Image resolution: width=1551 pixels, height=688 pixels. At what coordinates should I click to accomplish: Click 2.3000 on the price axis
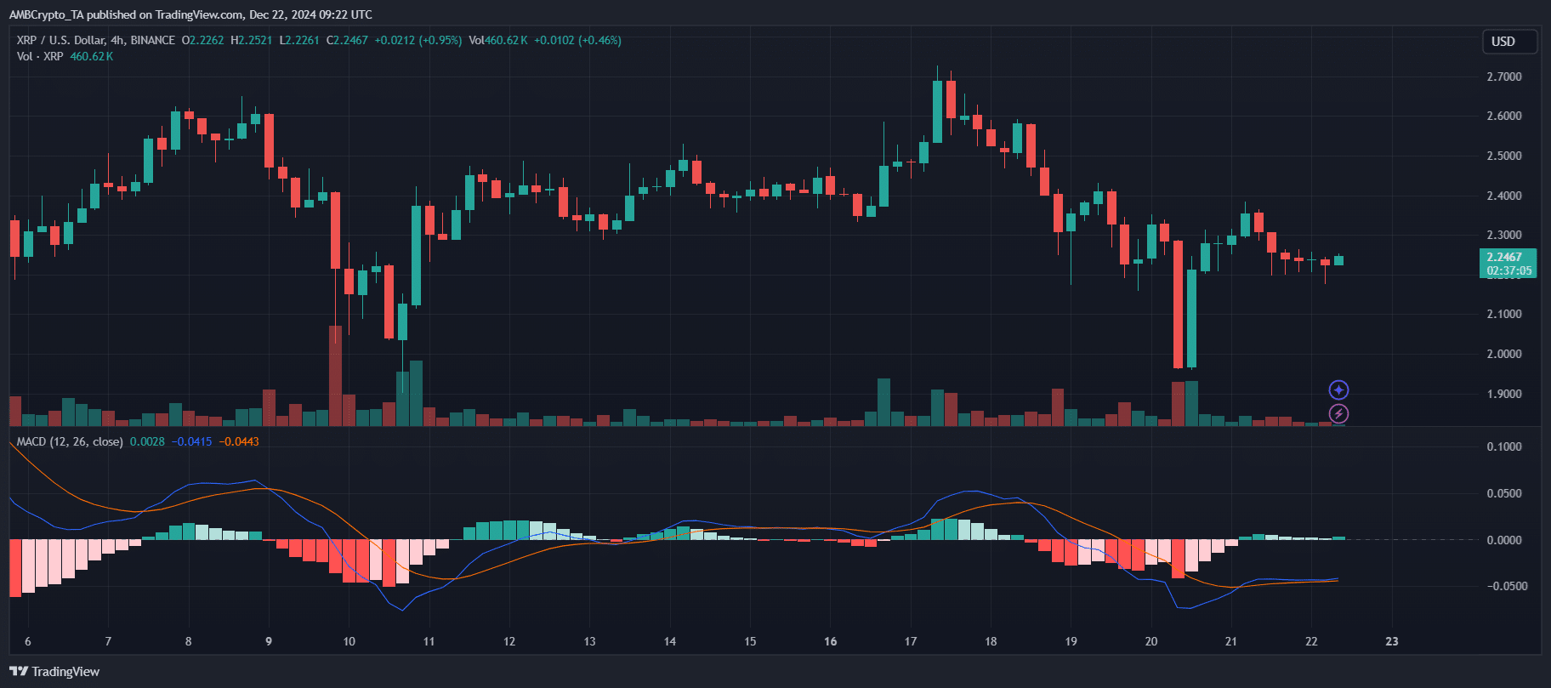pos(1504,235)
